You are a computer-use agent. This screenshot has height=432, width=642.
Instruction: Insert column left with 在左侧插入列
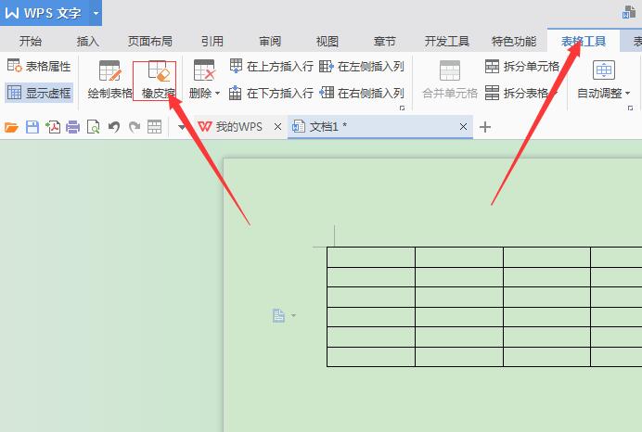362,66
